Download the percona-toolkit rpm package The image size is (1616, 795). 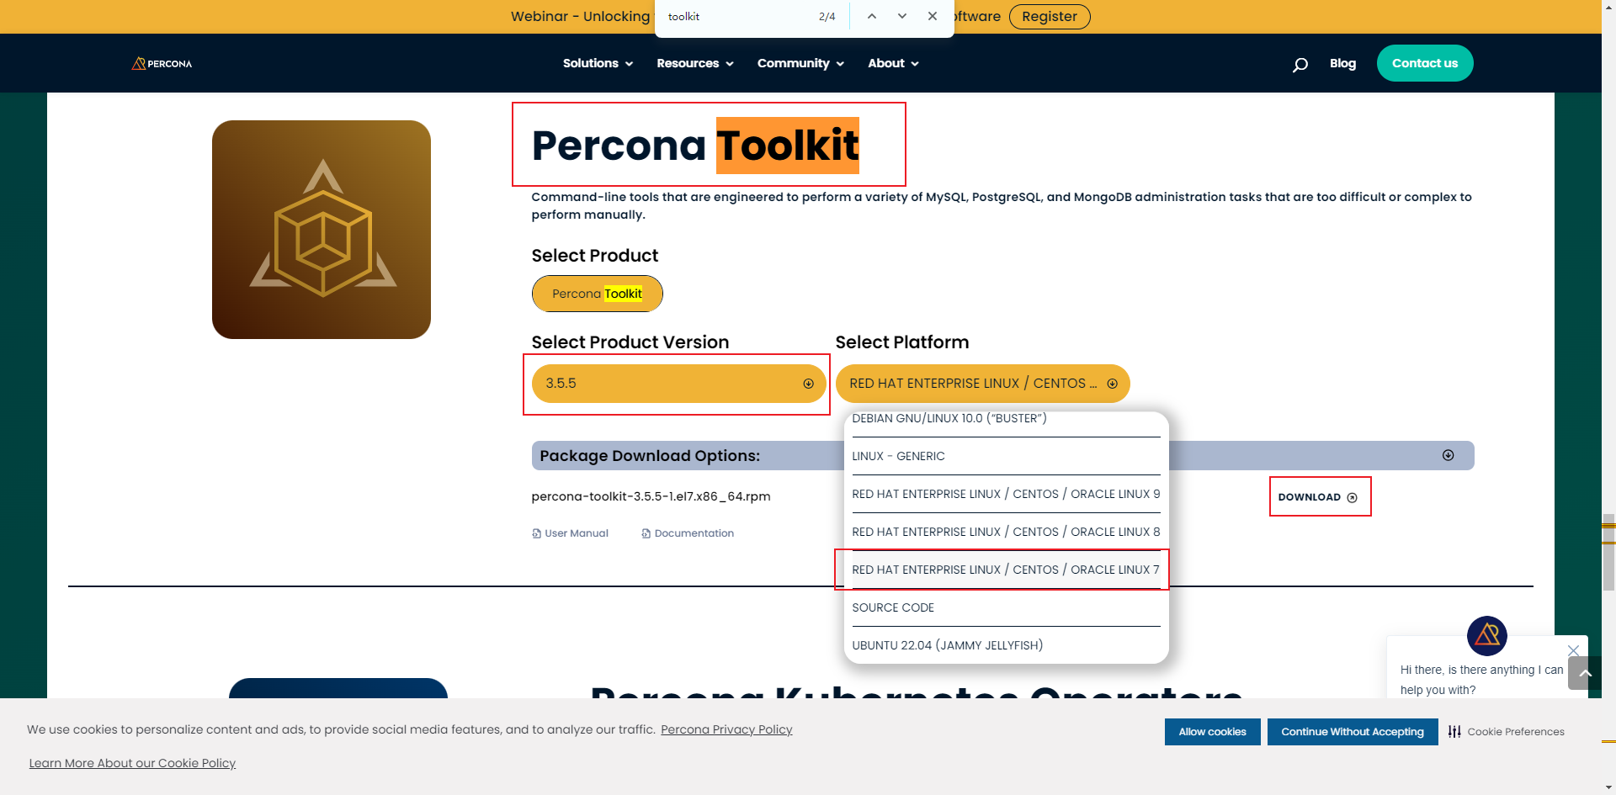tap(1318, 497)
